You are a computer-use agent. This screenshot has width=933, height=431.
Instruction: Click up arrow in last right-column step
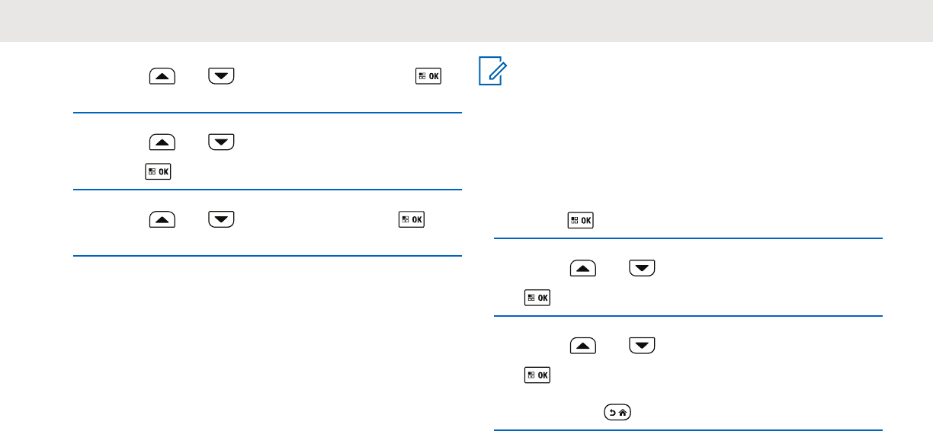582,347
